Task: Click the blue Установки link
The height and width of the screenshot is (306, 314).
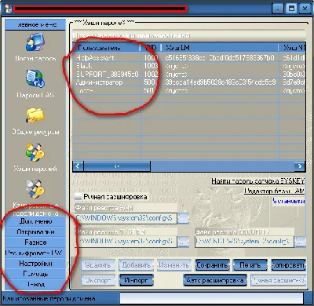Action: (289, 201)
